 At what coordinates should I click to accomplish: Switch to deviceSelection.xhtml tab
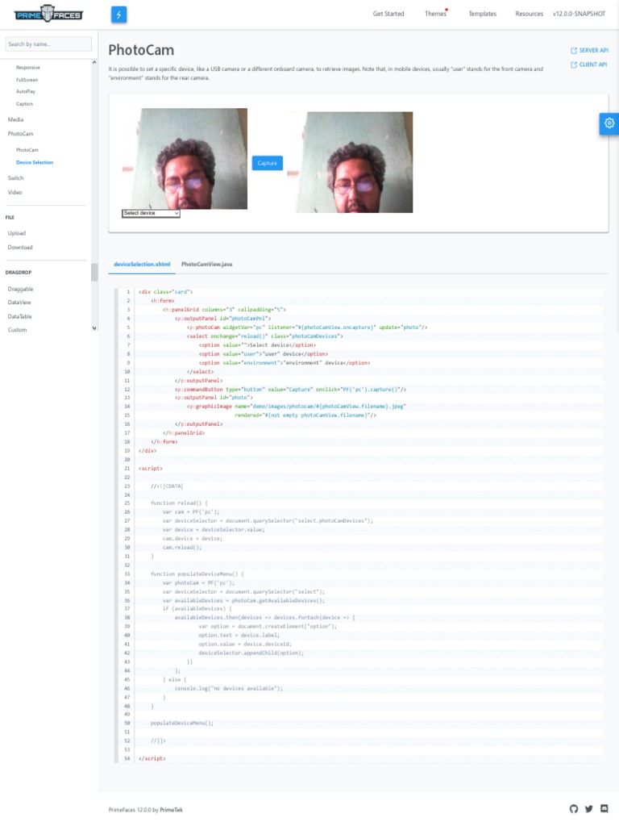[x=142, y=265]
